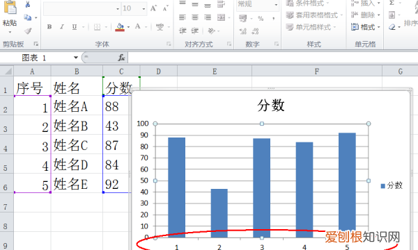
Task: Open Format as Table 套用表格格式 menu
Action: coord(314,15)
